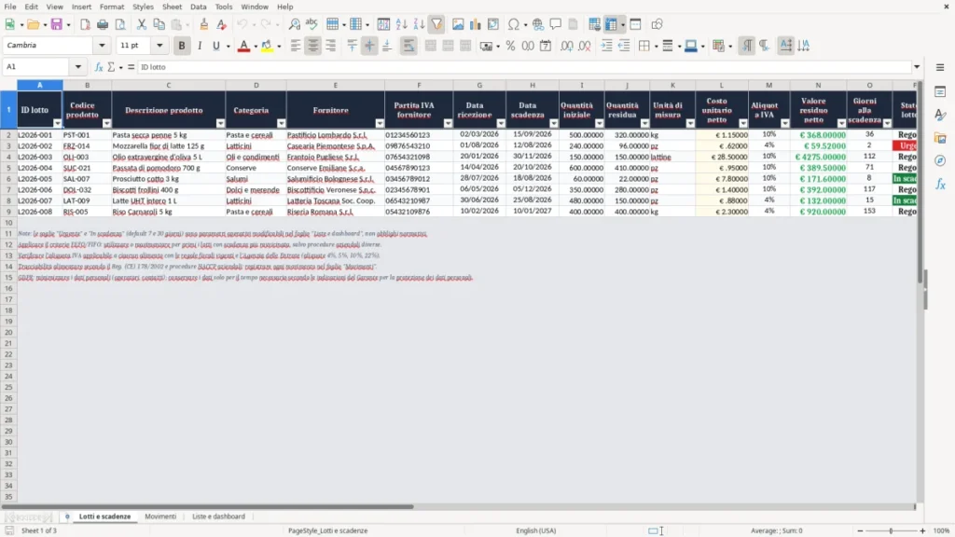Toggle Center Horizontally alignment

click(x=313, y=46)
